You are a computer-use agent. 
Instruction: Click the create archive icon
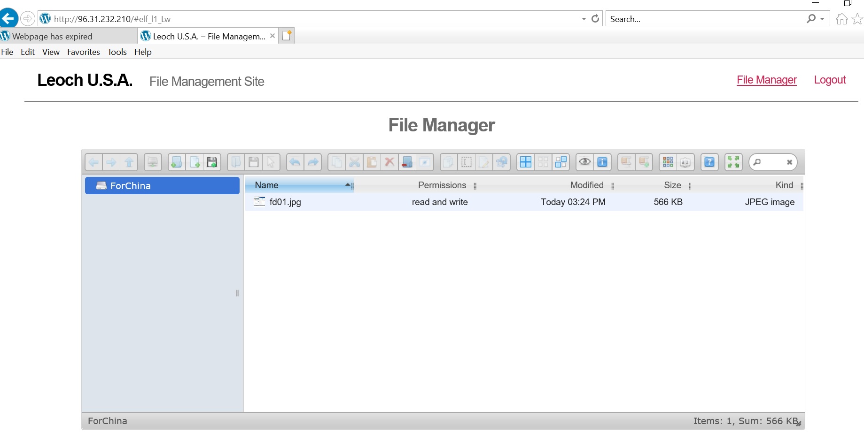[x=644, y=162]
